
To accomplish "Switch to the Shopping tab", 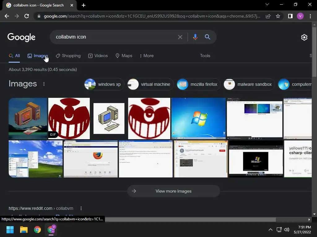I will pyautogui.click(x=68, y=56).
